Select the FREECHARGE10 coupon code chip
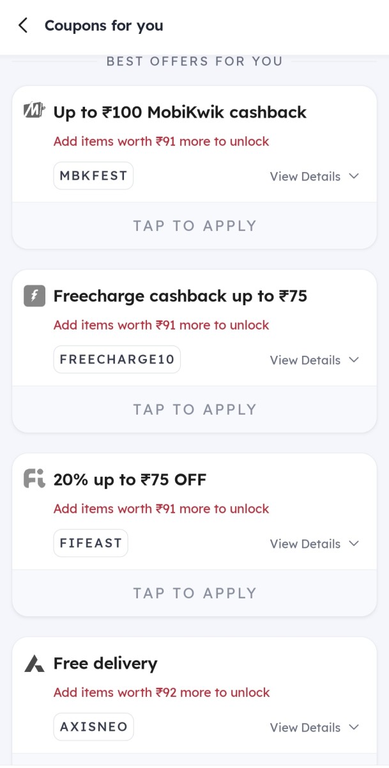This screenshot has width=389, height=768. pos(117,359)
